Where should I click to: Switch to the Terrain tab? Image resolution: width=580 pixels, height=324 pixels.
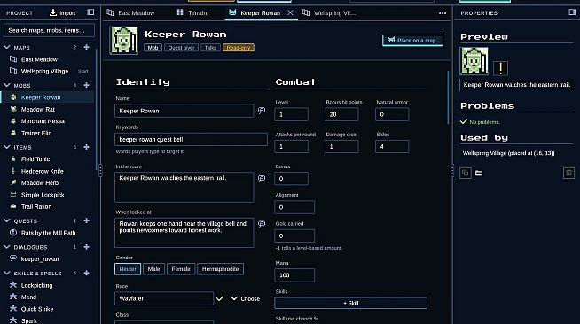click(192, 13)
